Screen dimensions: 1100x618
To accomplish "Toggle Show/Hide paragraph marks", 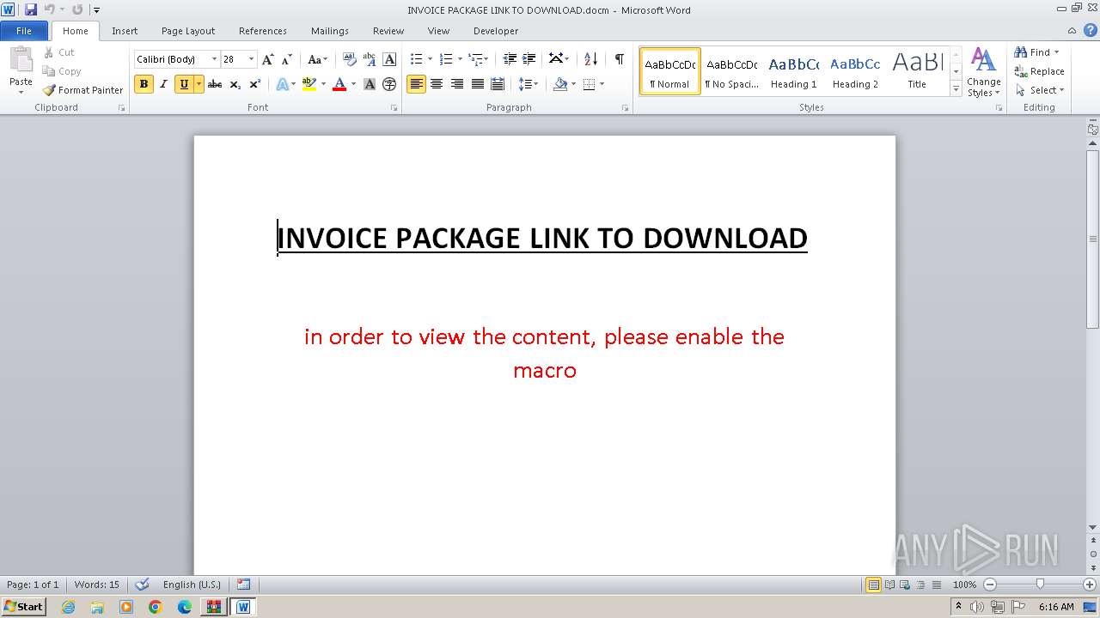I will [x=619, y=59].
